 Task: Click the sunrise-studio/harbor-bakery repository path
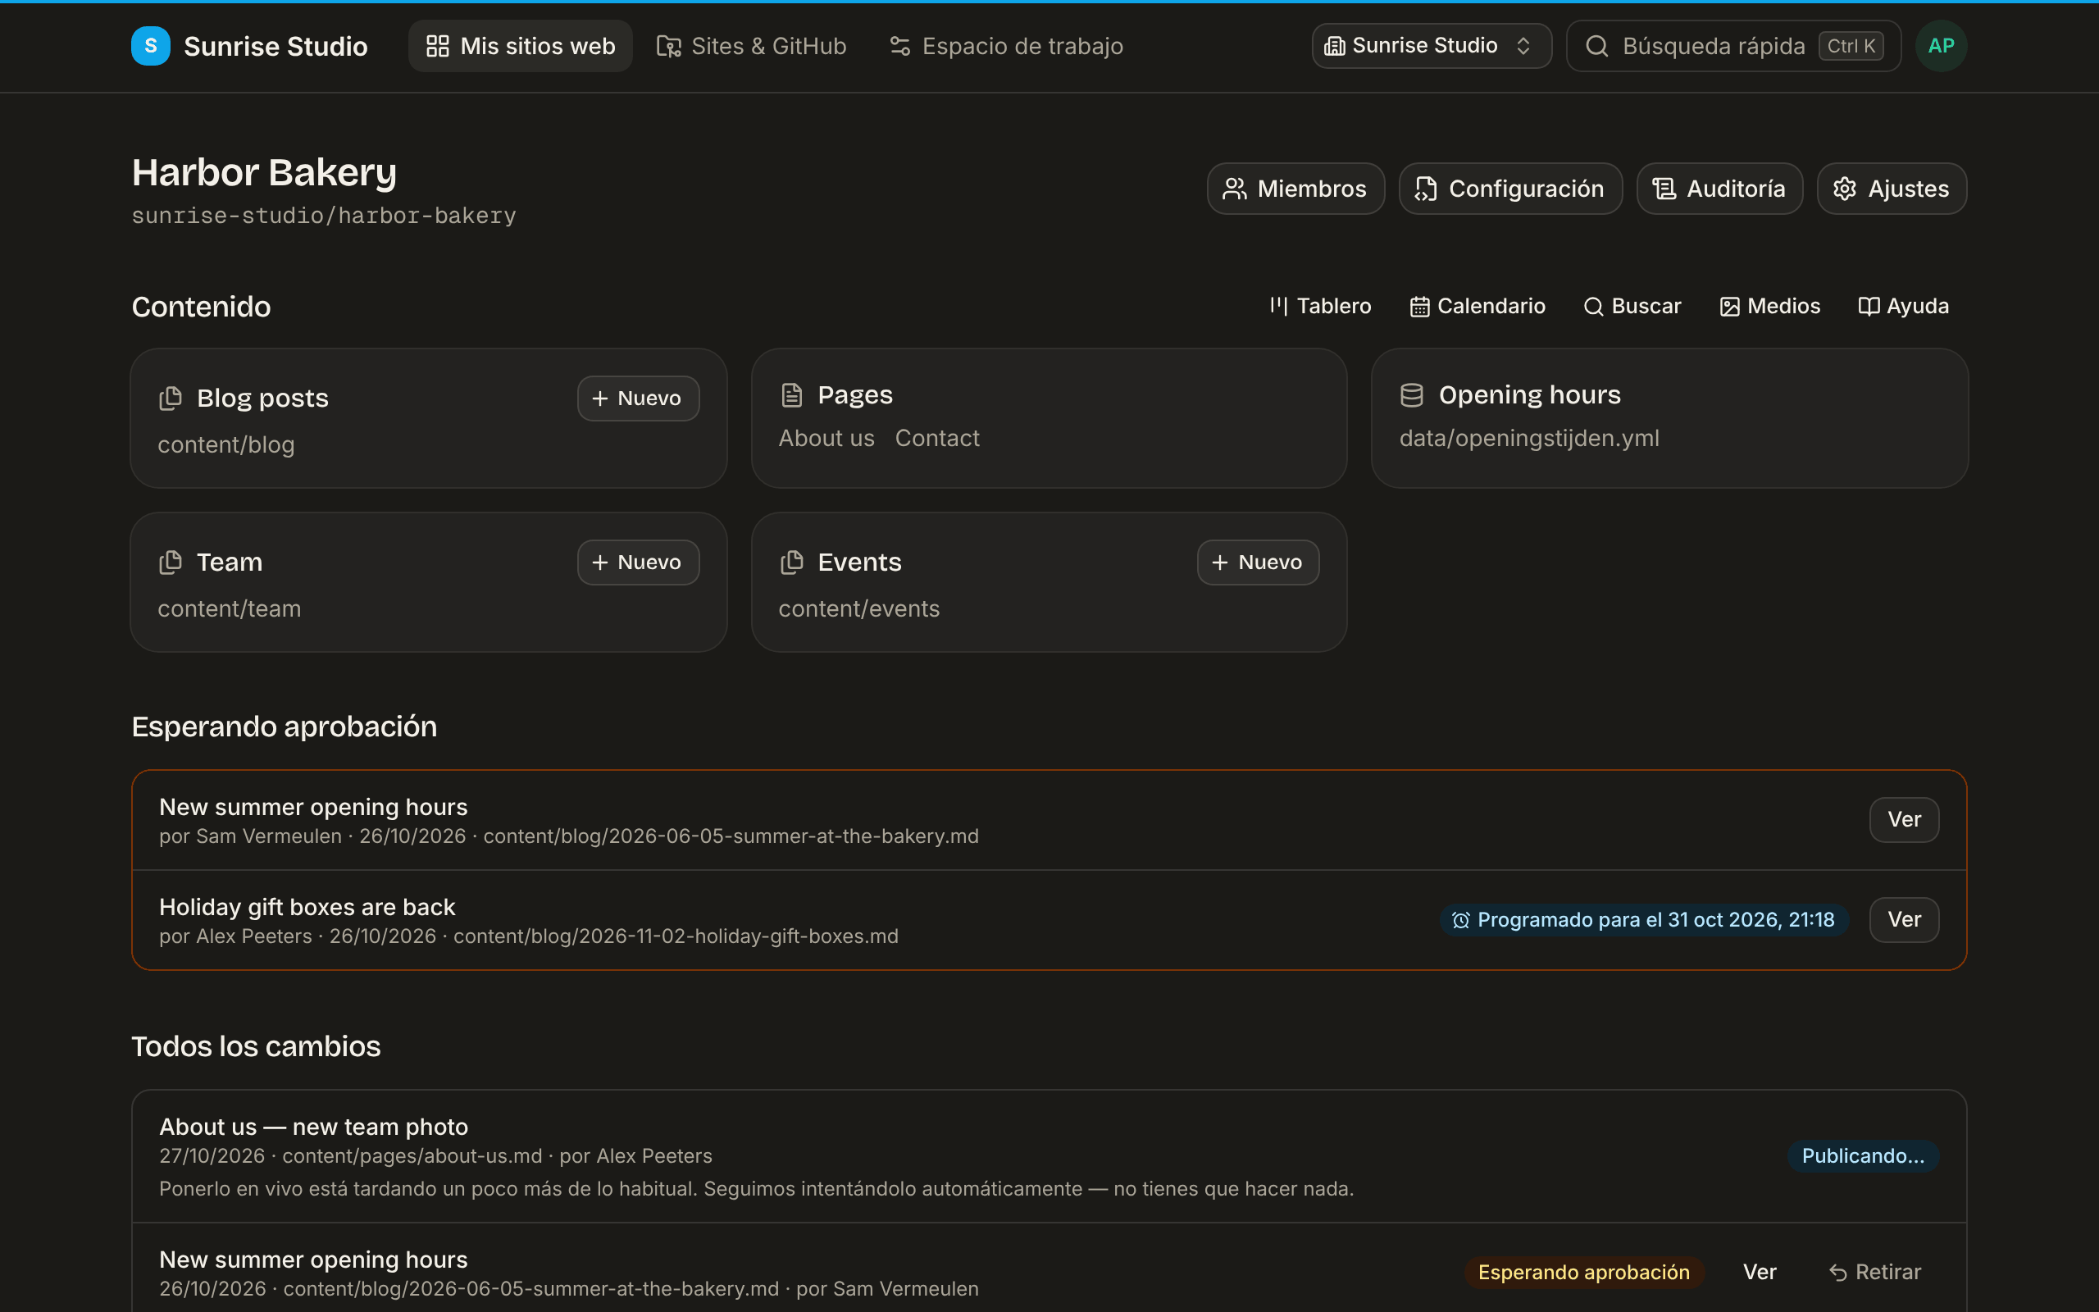pos(324,215)
